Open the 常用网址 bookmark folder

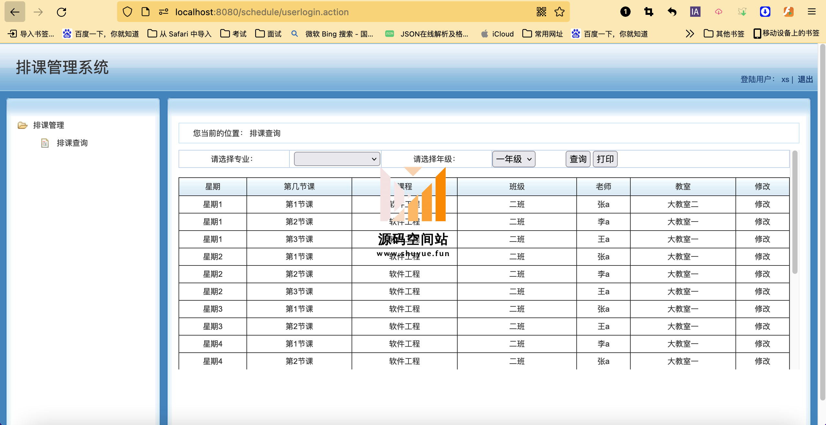click(543, 34)
